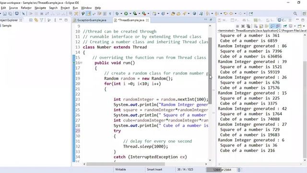Run garbage collector trash icon
307x173 pixels.
pos(239,170)
